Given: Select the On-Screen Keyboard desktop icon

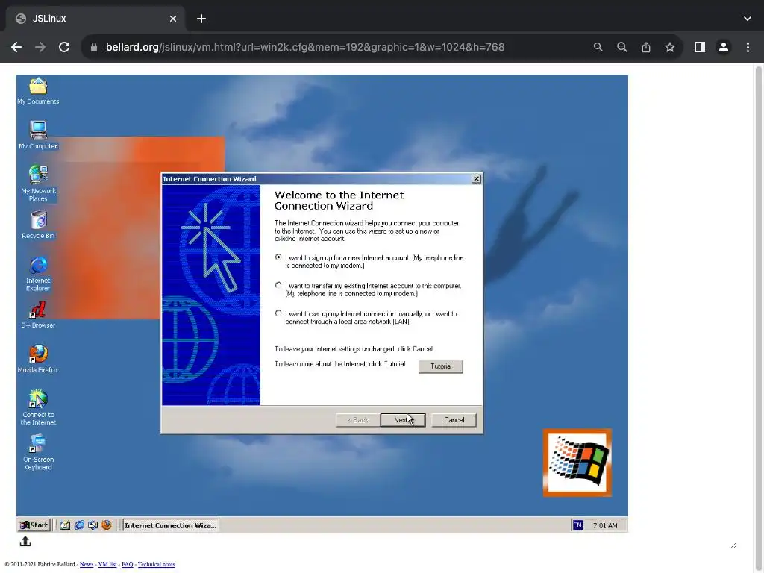Looking at the screenshot, I should point(38,452).
